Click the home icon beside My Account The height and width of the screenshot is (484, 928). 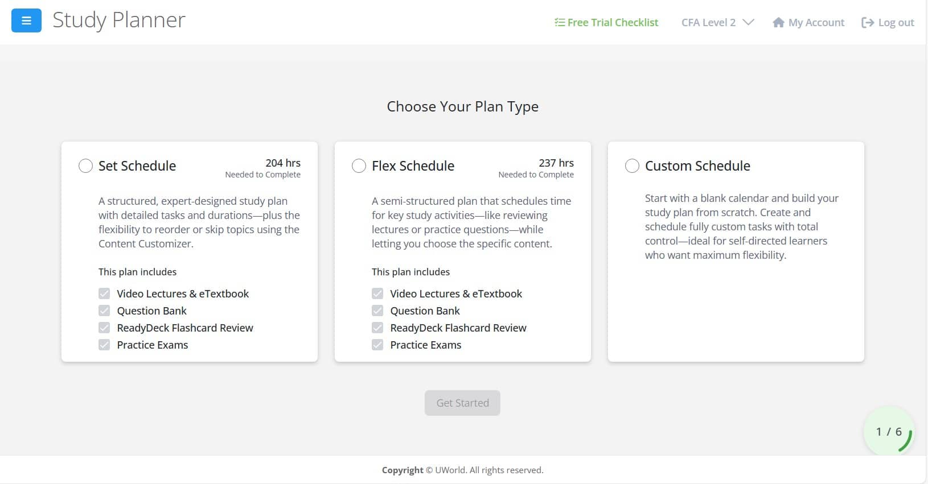point(778,23)
